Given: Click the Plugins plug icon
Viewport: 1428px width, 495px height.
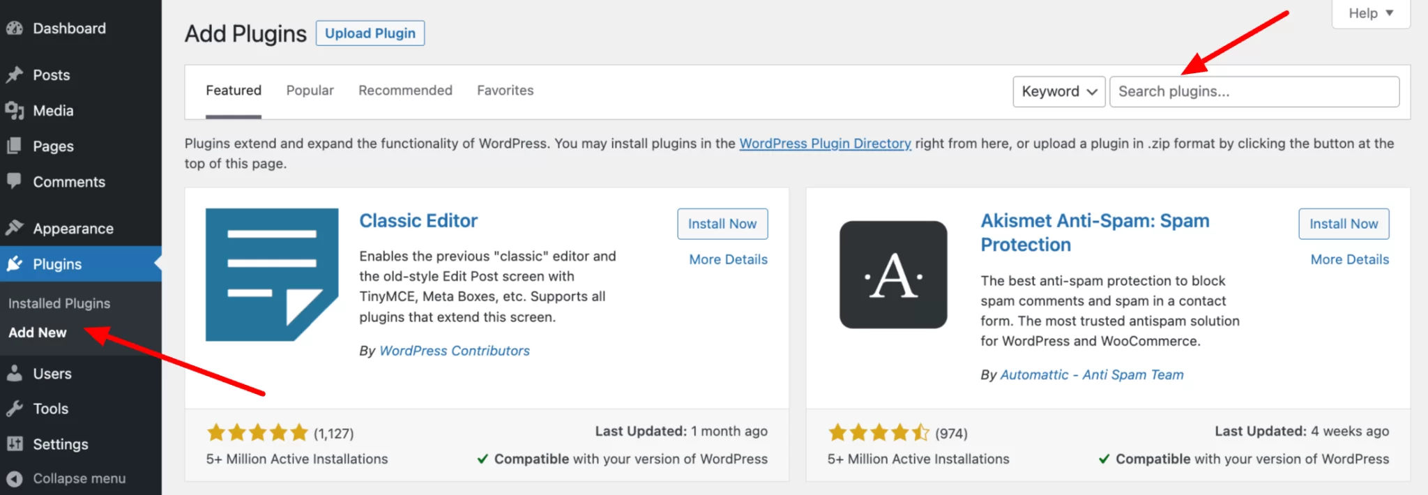Looking at the screenshot, I should click(15, 264).
